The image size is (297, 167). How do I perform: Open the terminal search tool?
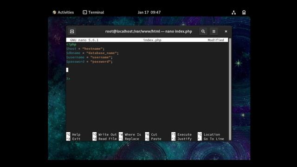(203, 32)
